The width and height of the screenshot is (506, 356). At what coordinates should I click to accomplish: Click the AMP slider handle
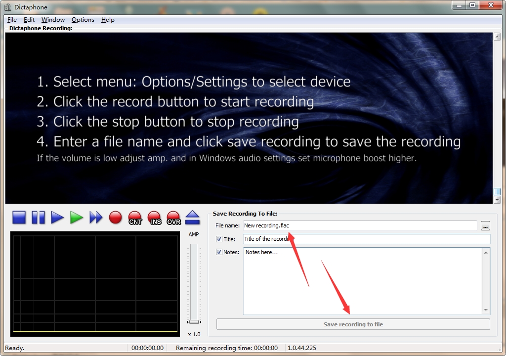[194, 322]
